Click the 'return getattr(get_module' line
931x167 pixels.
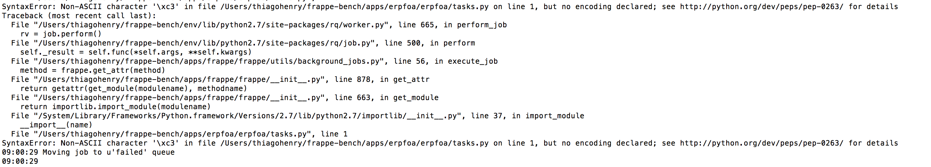coord(134,89)
